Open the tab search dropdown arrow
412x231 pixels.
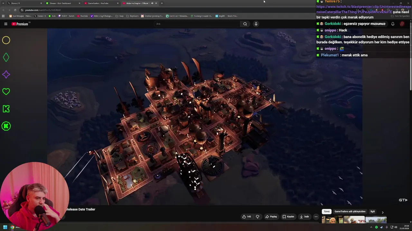[x=3, y=3]
